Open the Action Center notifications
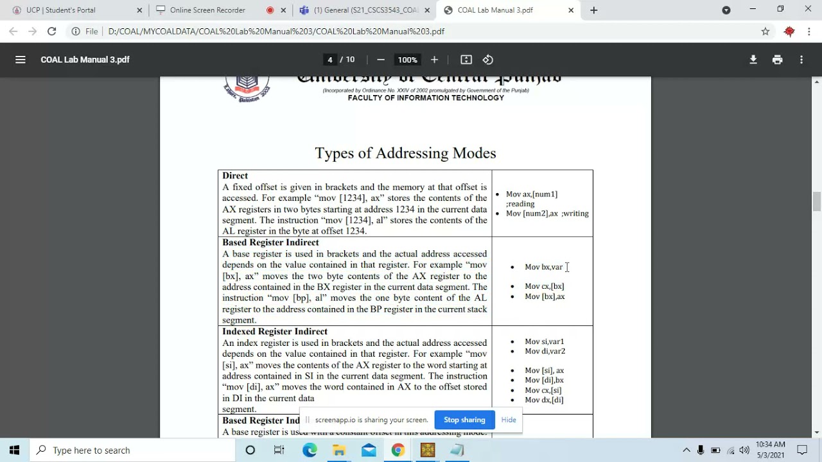Viewport: 822px width, 462px height. click(x=802, y=450)
